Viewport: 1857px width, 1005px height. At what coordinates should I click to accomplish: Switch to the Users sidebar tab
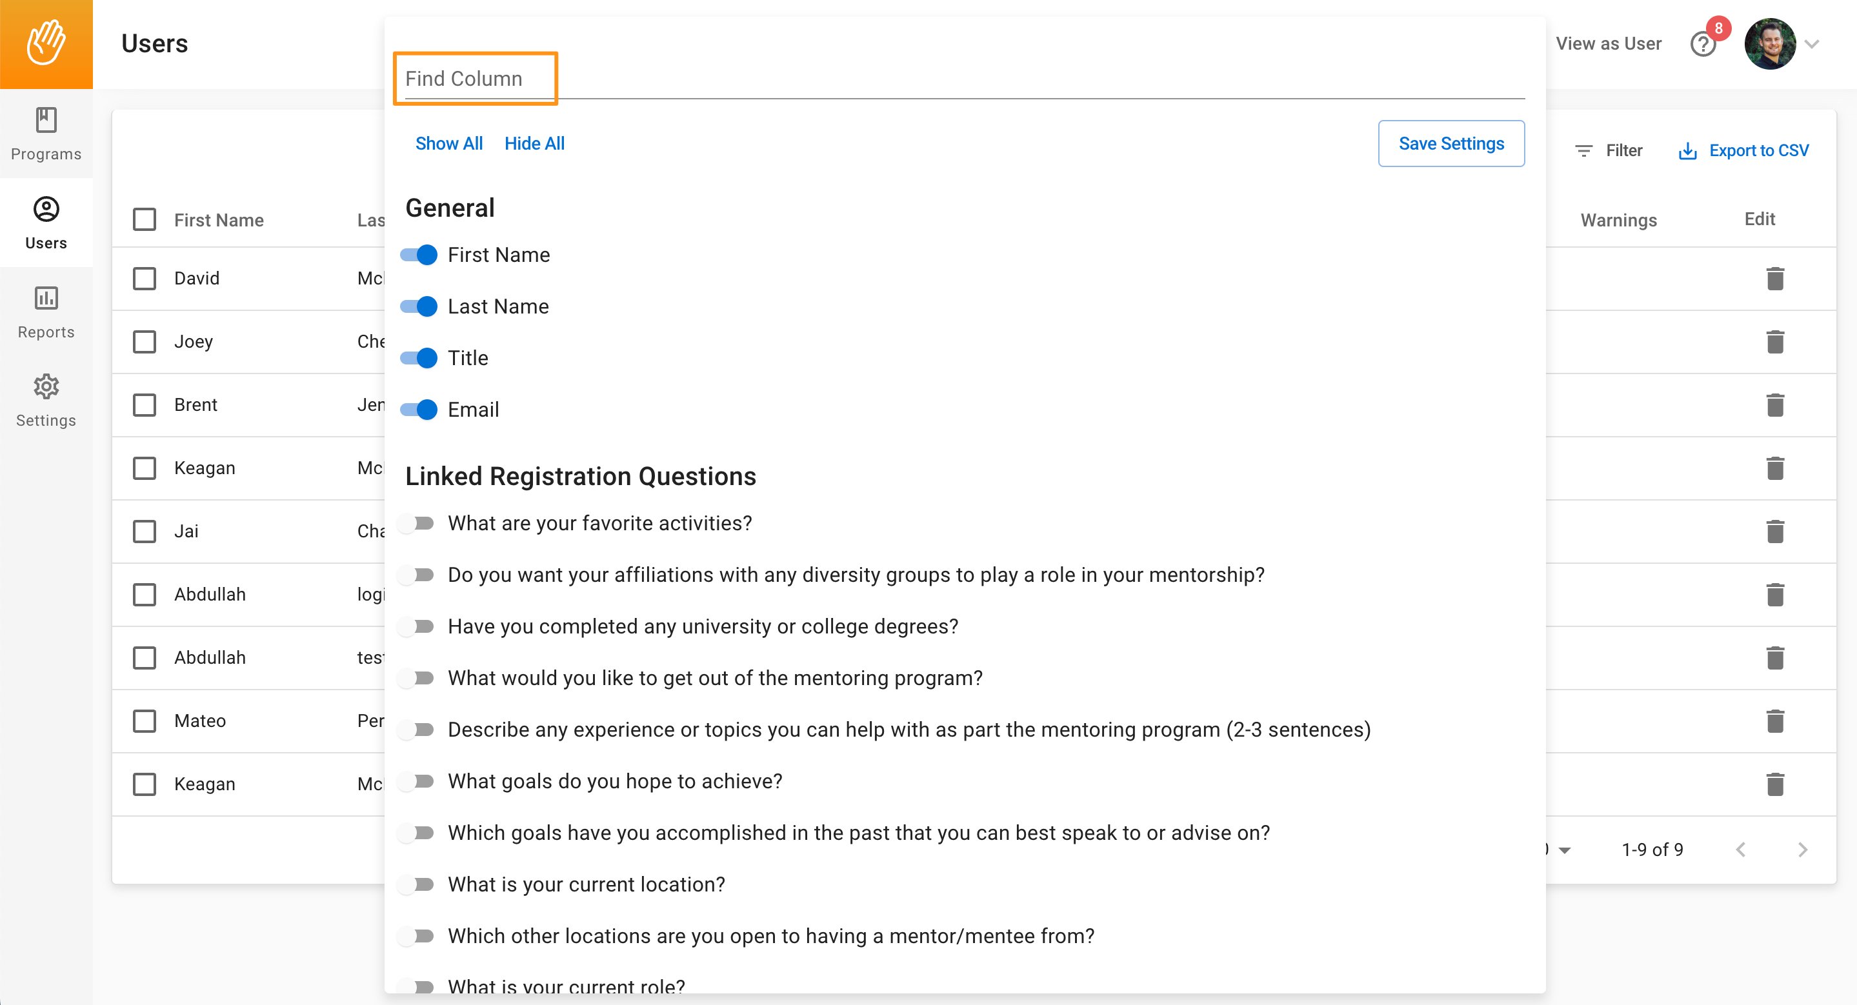pyautogui.click(x=46, y=223)
